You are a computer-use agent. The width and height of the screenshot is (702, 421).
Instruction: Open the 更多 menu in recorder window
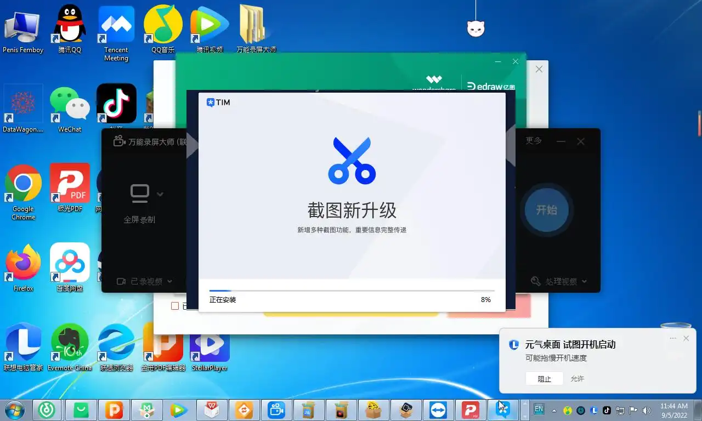pos(533,141)
